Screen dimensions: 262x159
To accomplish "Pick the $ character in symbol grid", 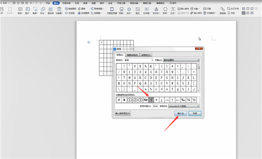I will (140, 66).
